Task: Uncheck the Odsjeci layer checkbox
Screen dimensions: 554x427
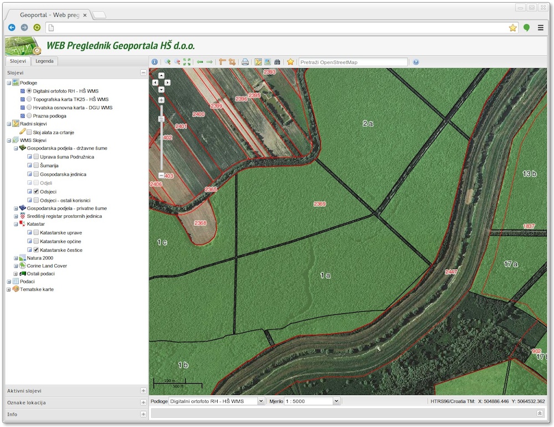Action: click(36, 191)
